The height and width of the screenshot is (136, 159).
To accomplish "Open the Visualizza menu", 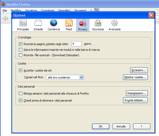I will [31, 10].
